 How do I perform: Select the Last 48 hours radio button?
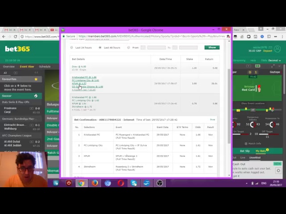click(100, 48)
